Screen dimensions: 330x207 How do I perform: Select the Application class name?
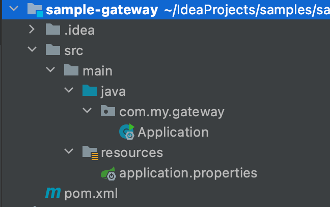point(173,133)
